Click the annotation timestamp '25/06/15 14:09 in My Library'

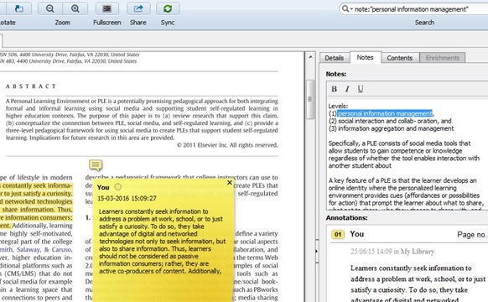pyautogui.click(x=392, y=252)
